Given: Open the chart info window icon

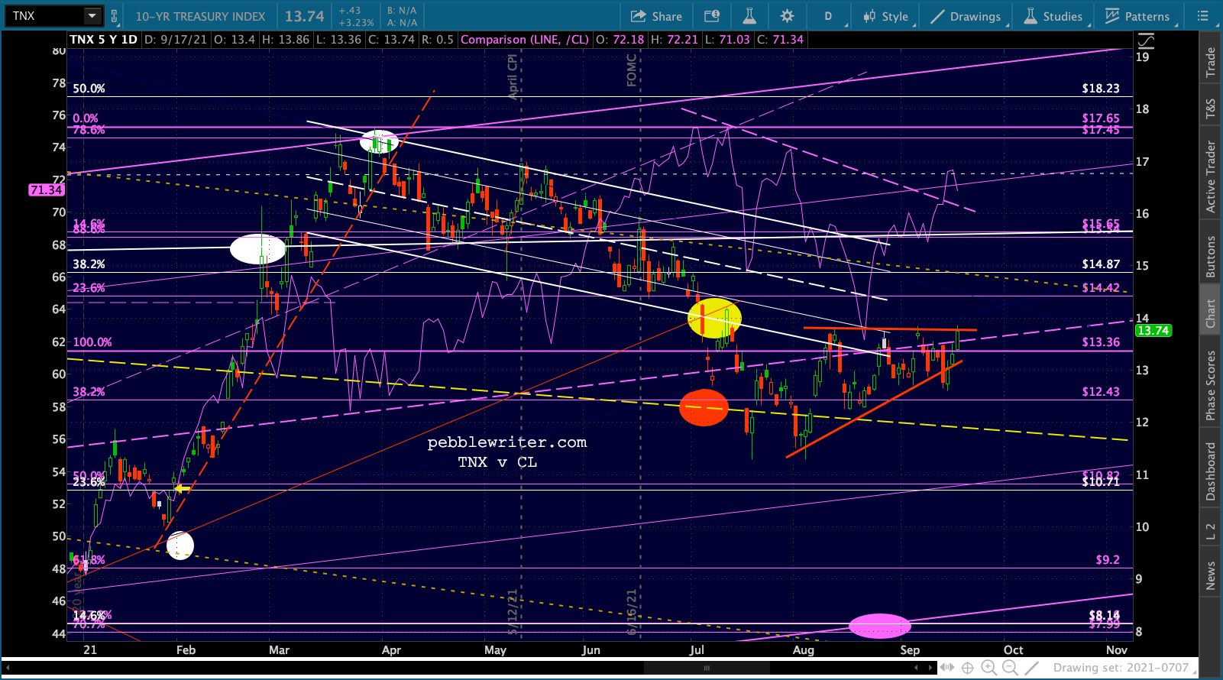Looking at the screenshot, I should [711, 16].
